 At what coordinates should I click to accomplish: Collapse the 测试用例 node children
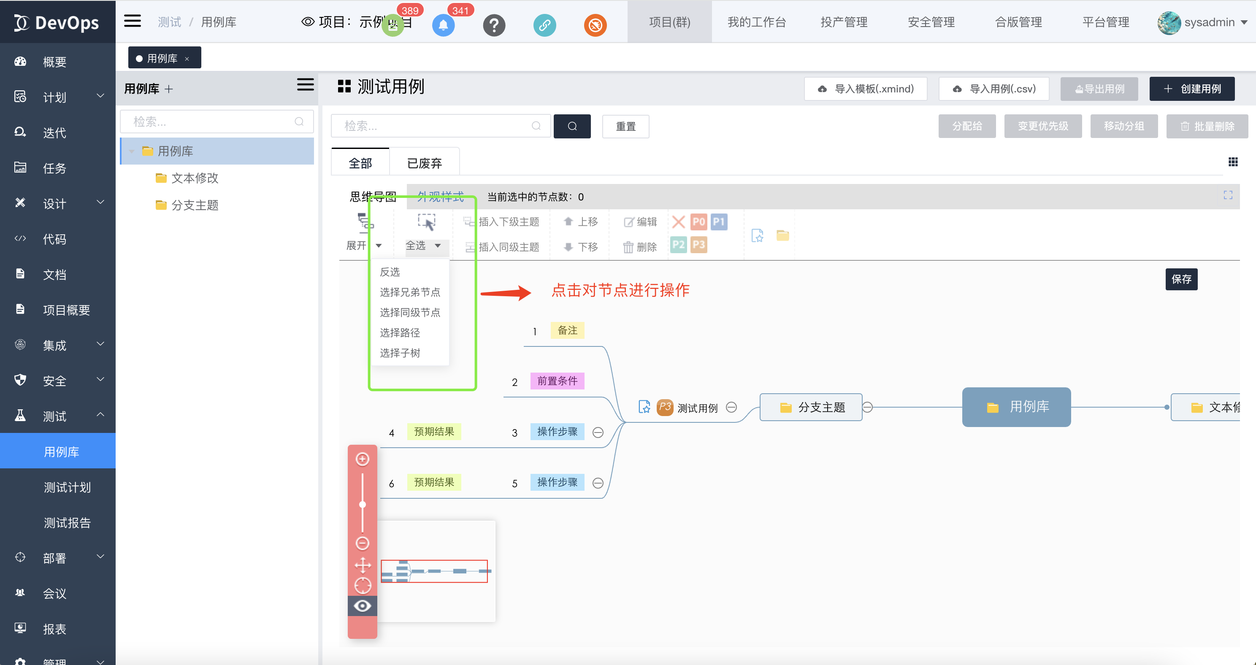click(731, 407)
